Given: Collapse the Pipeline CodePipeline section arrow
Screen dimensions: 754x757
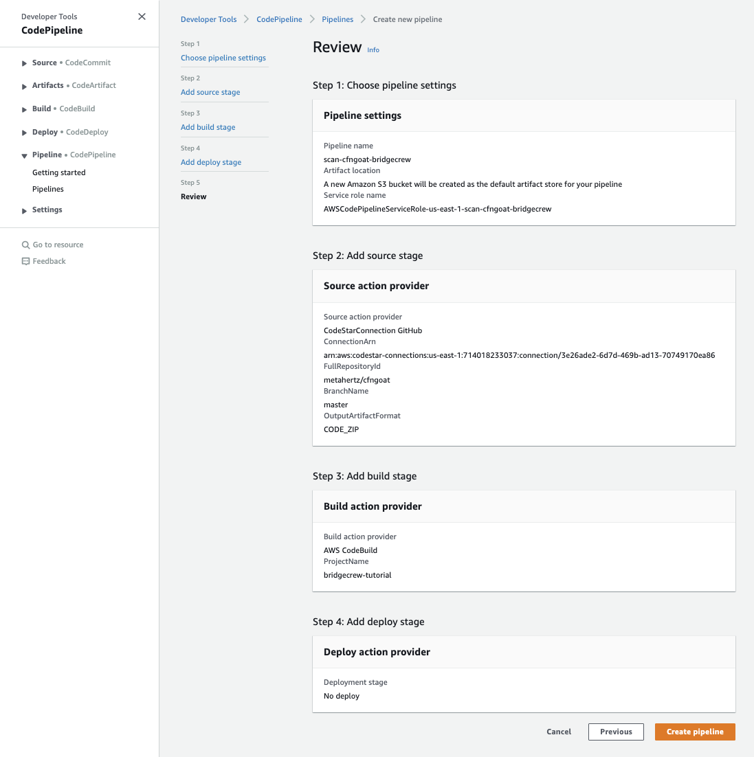Looking at the screenshot, I should coord(24,155).
